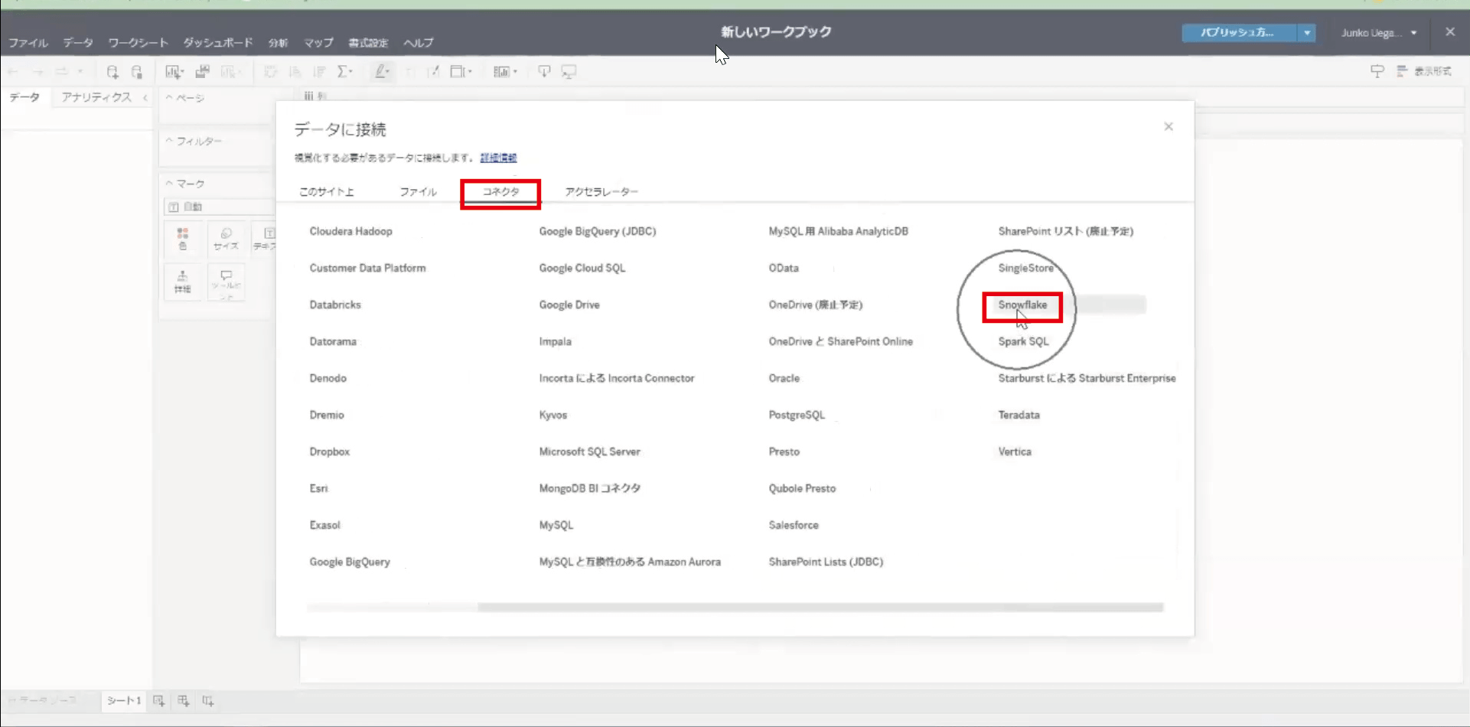
Task: Open the ファイル menu
Action: pyautogui.click(x=28, y=43)
